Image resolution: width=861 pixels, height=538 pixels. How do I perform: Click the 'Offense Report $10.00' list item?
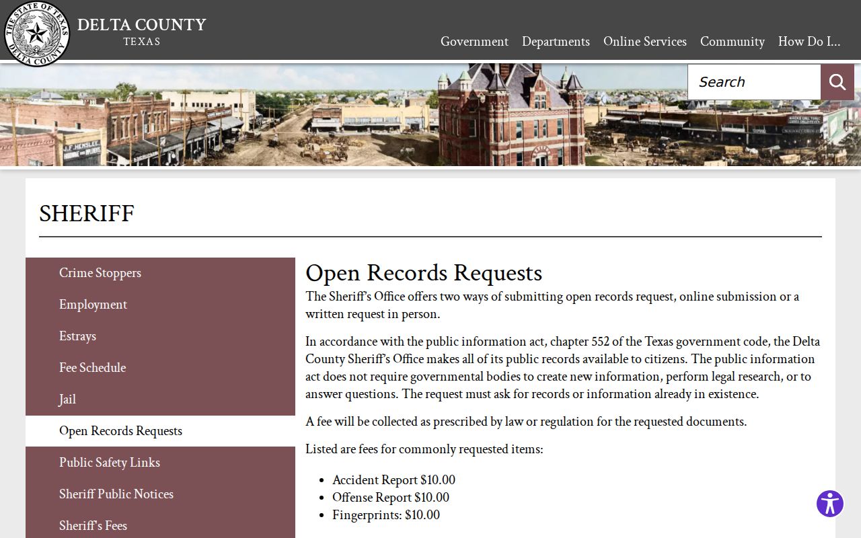tap(391, 498)
